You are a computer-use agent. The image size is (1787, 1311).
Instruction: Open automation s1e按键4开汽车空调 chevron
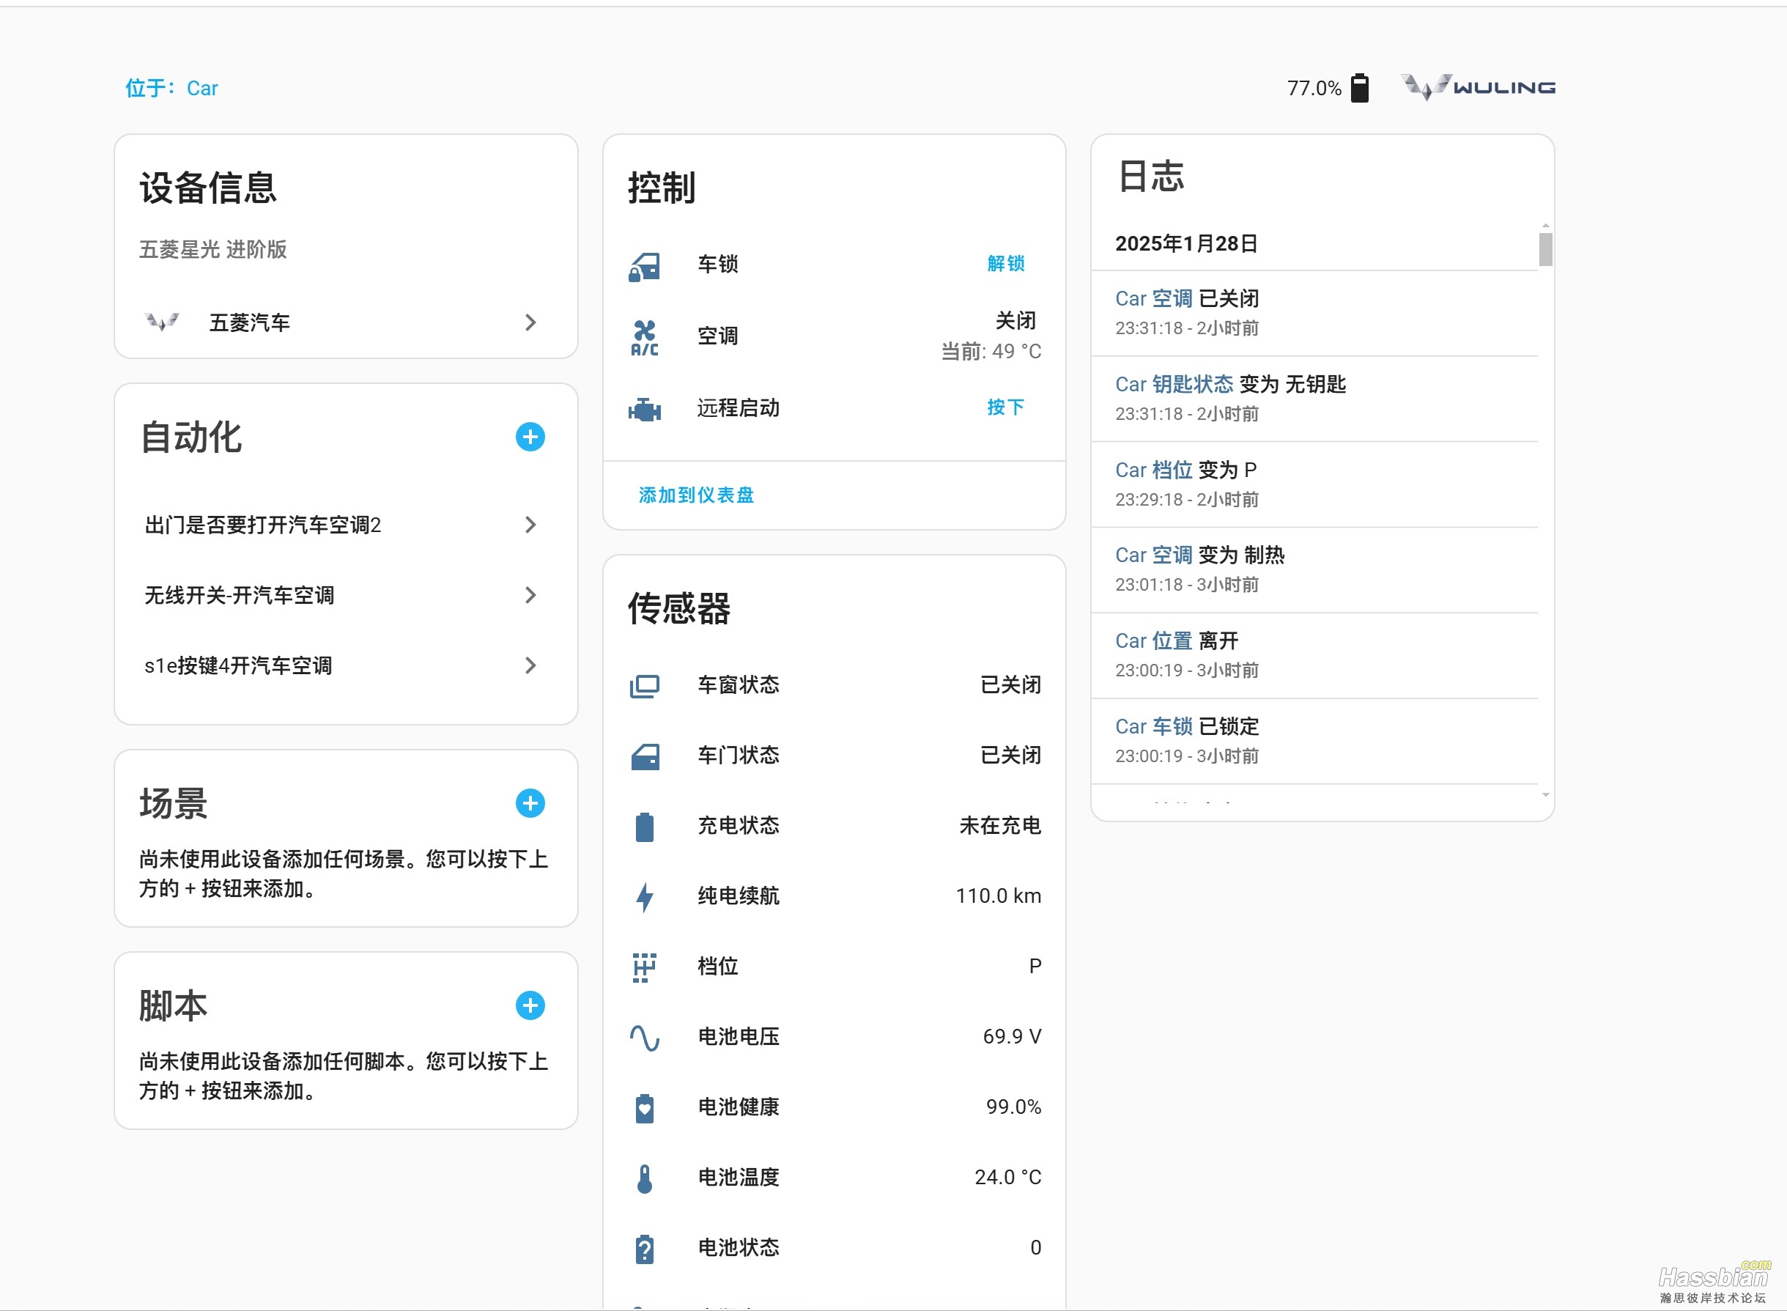[x=530, y=665]
